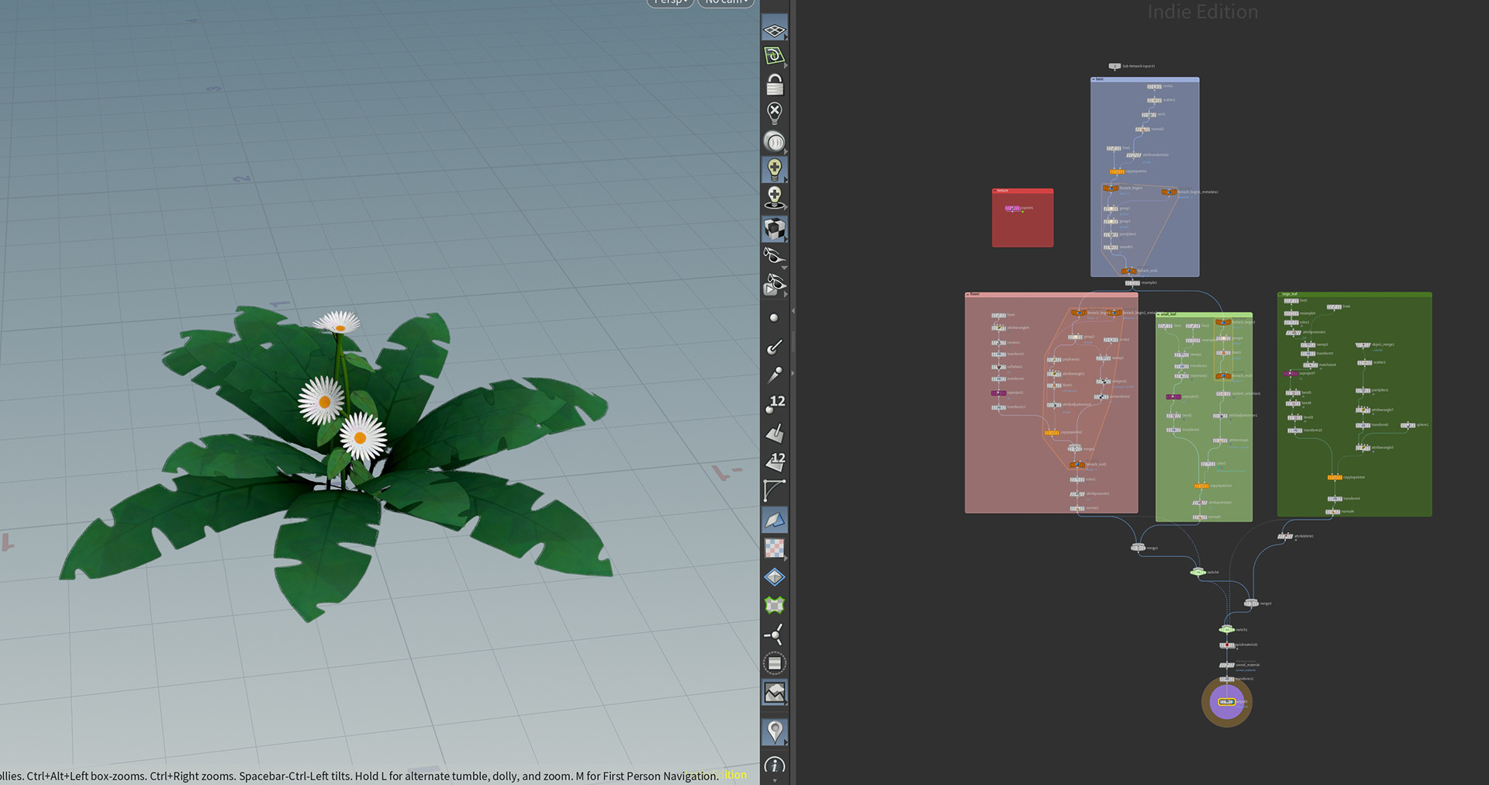Select the switch1 node
Image resolution: width=1489 pixels, height=785 pixels.
1227,629
